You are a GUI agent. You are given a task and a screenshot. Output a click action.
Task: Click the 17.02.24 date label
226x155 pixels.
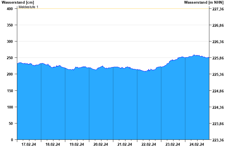point(29,145)
